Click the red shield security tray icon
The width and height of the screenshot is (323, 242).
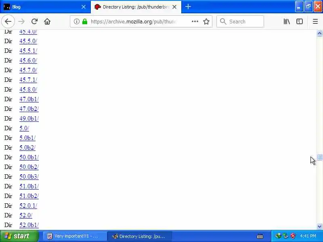pos(293,236)
